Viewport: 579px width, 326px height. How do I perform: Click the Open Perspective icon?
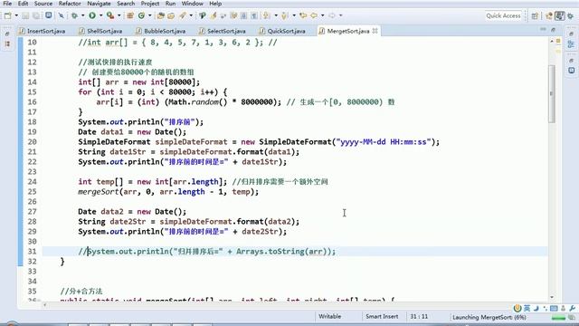[535, 15]
